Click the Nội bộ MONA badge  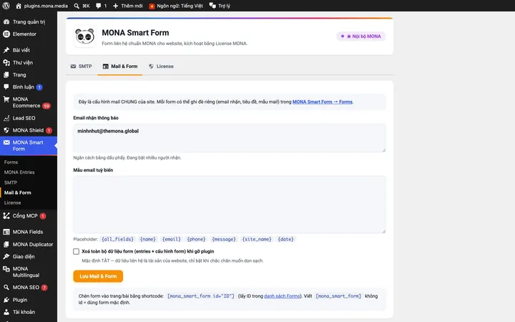point(361,36)
